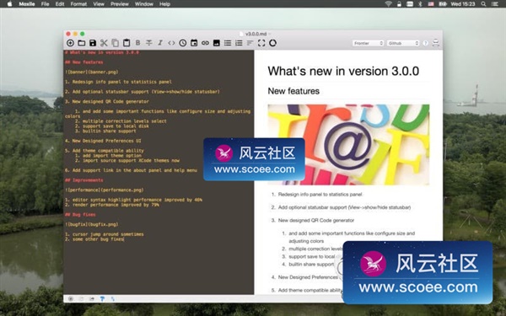Insert a date with the calendar icon

tap(194, 43)
